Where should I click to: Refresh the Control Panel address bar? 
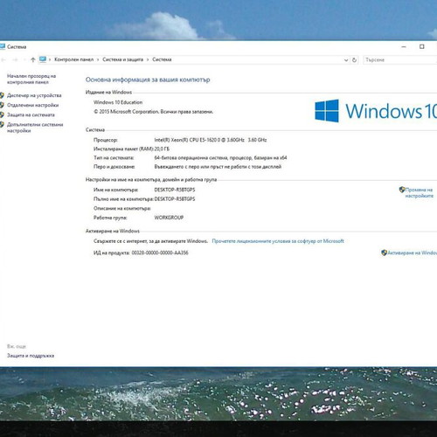pos(354,60)
